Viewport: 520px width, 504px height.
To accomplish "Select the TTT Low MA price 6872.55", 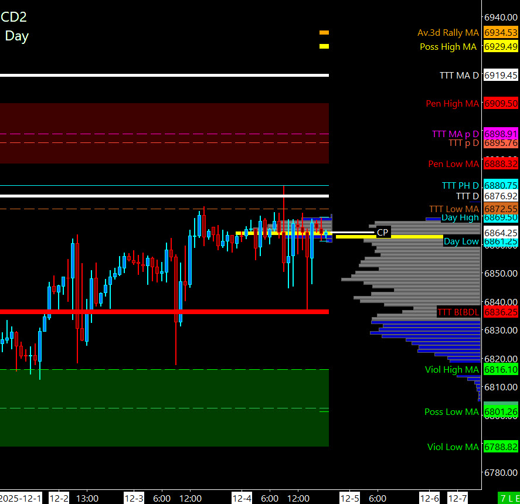I will click(500, 209).
